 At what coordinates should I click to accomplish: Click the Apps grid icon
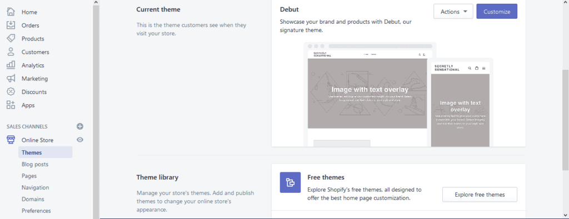[11, 105]
